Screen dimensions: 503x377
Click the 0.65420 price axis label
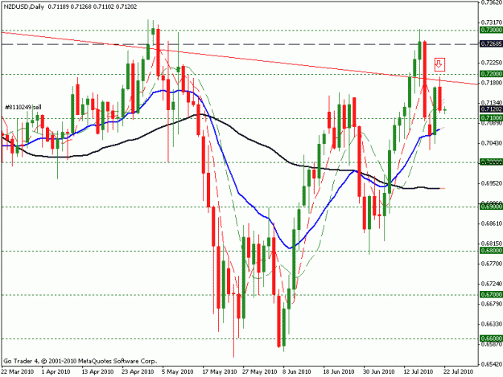click(x=492, y=364)
